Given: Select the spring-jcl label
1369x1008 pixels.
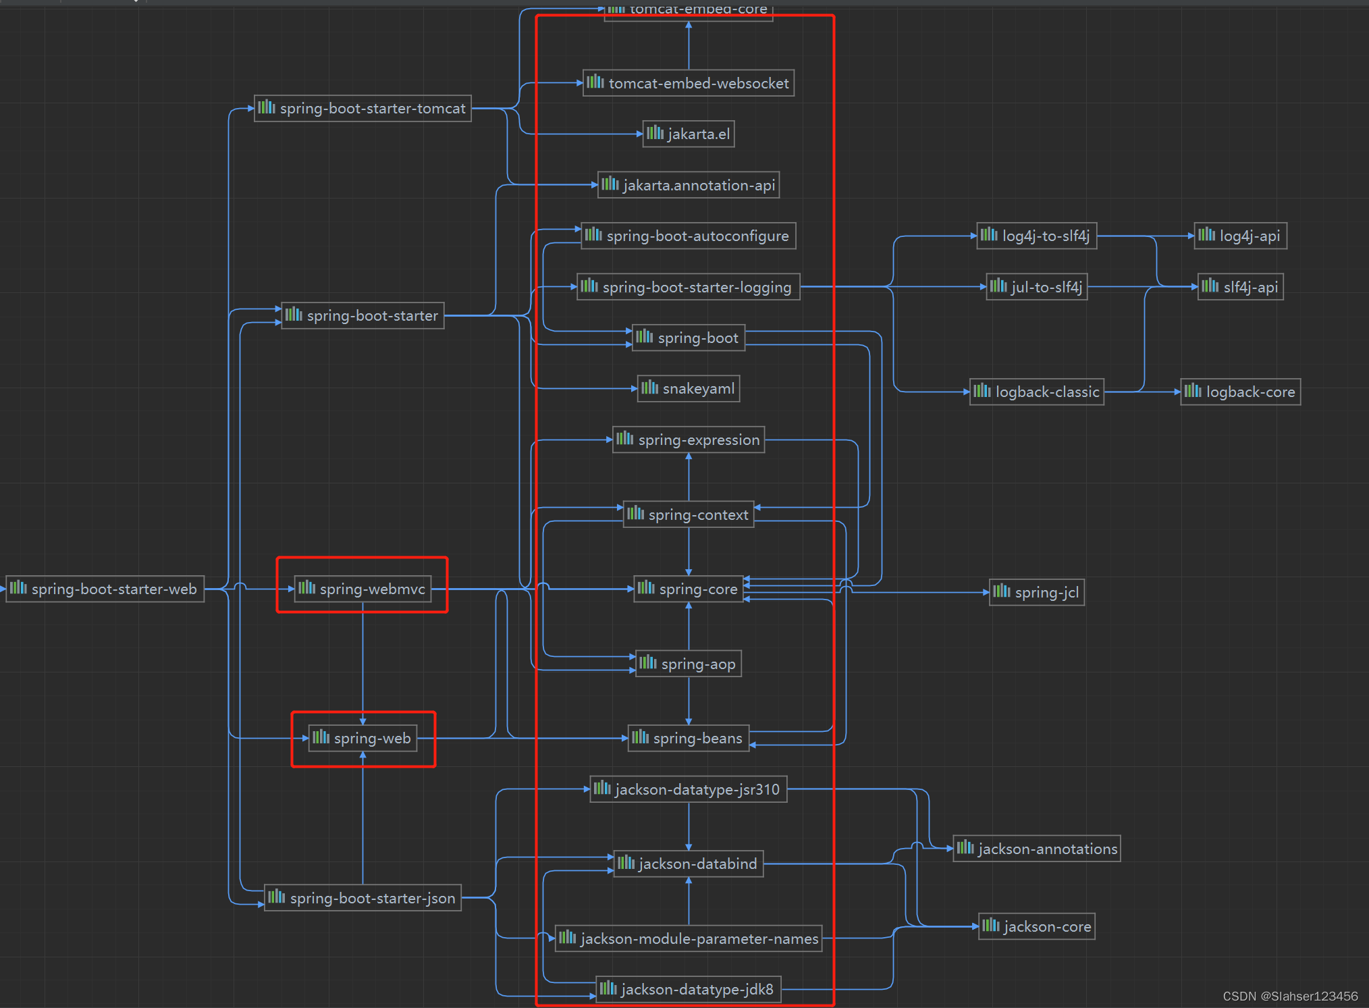Looking at the screenshot, I should (x=1047, y=593).
